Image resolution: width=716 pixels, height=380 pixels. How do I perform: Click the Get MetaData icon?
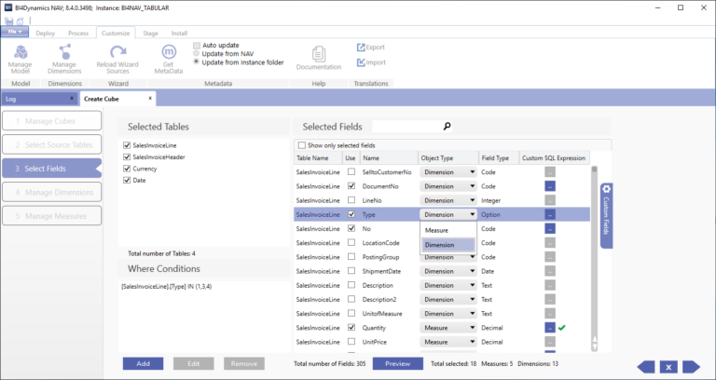[x=169, y=52]
